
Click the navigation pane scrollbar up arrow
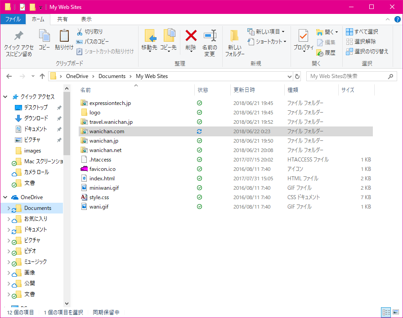[67, 88]
